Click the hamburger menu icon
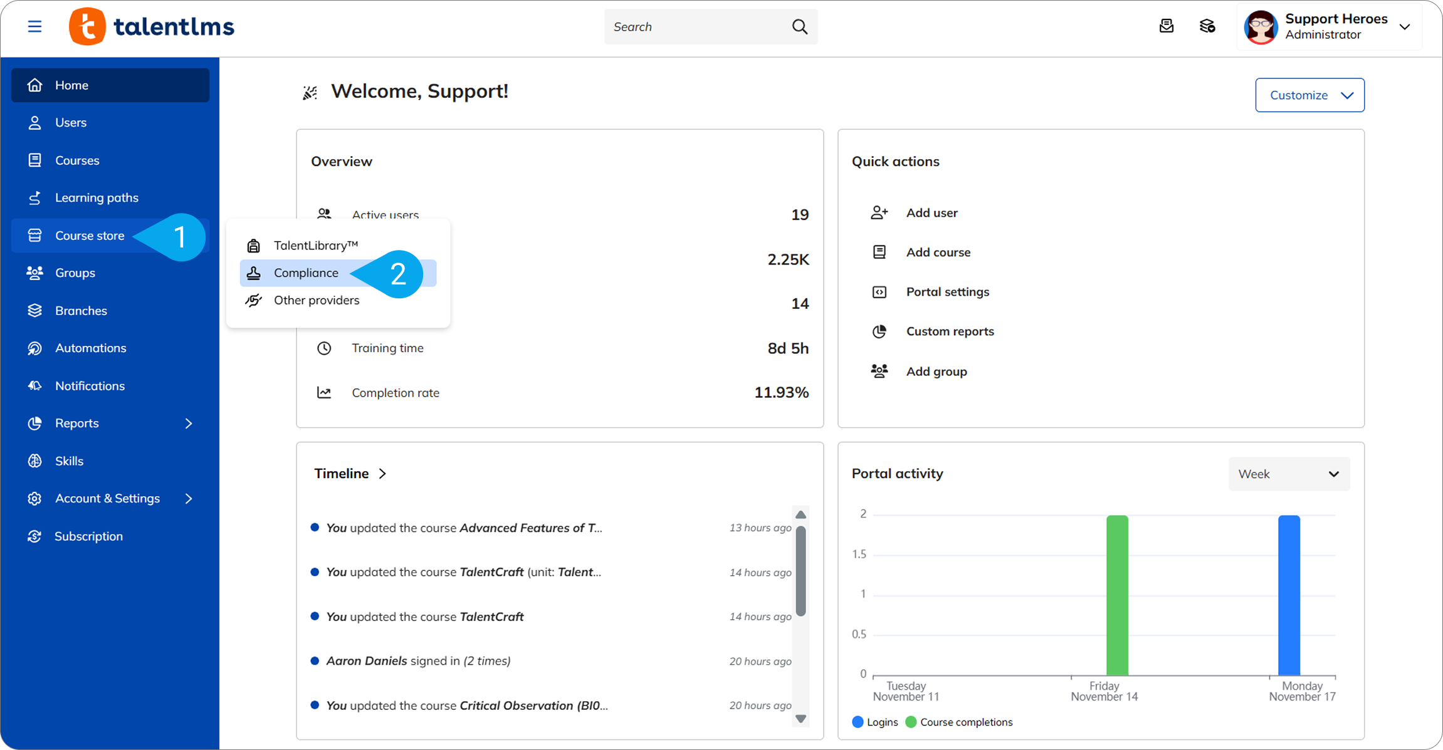Screen dimensions: 1443x750 click(x=34, y=26)
